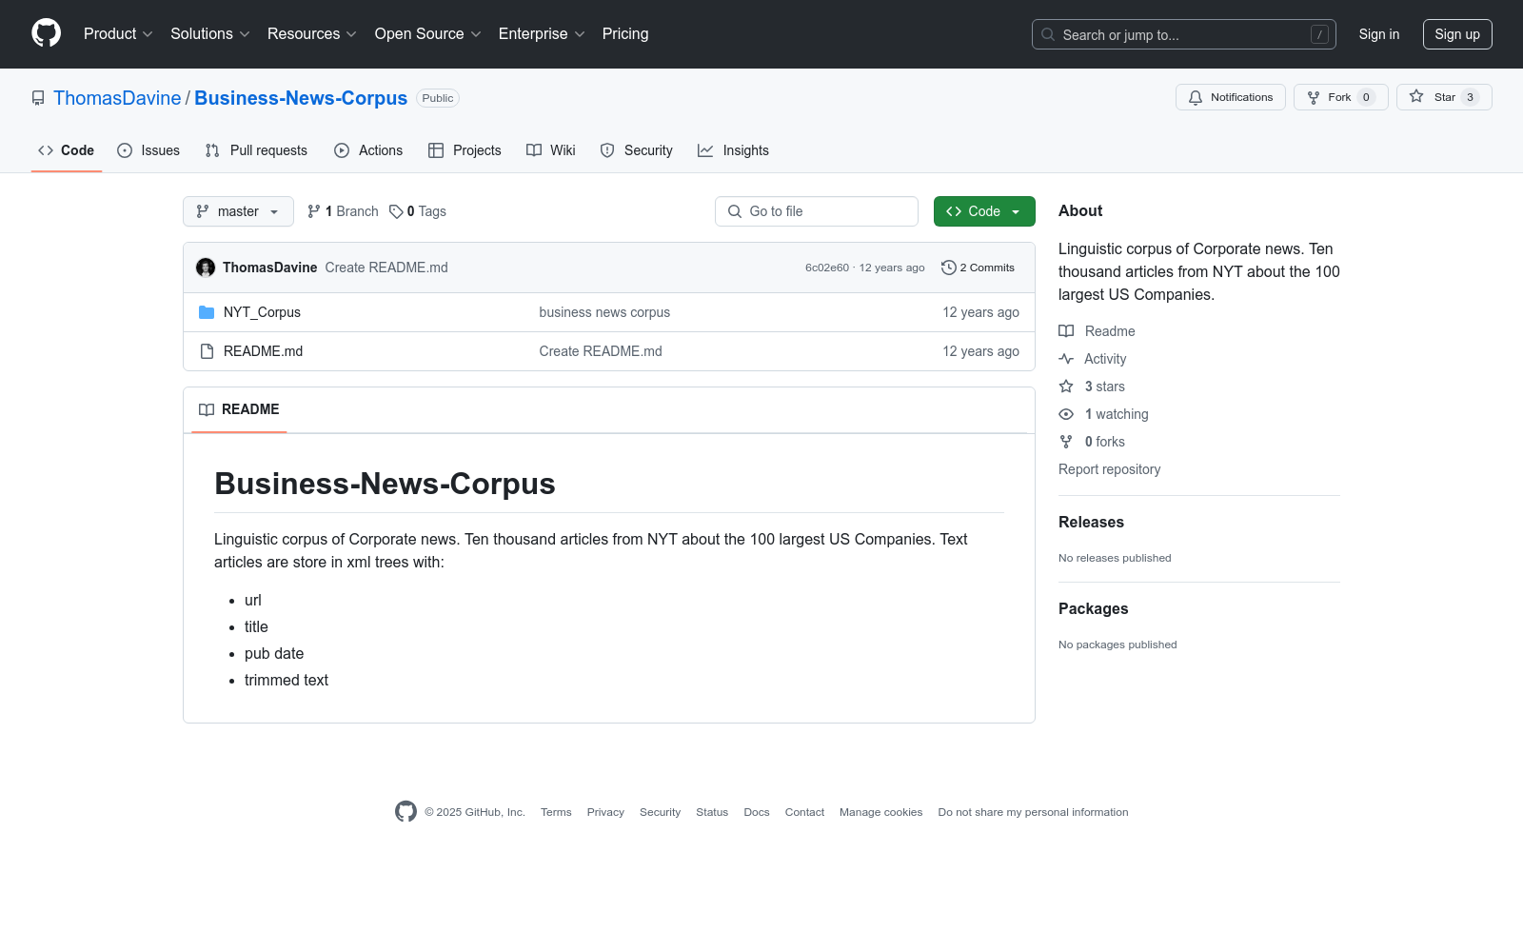
Task: Click the NYT_Corpus folder icon
Action: 207,312
